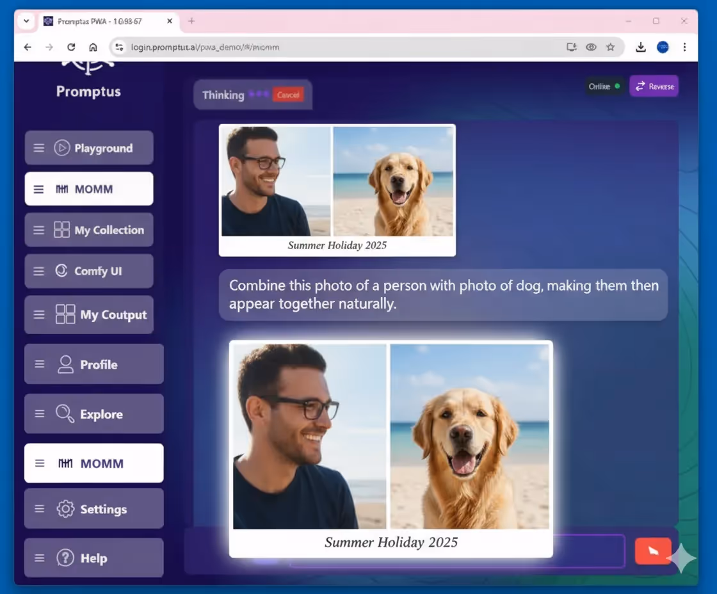Viewport: 717px width, 594px height.
Task: Open the large Summer Holiday 2025 result image
Action: click(391, 449)
